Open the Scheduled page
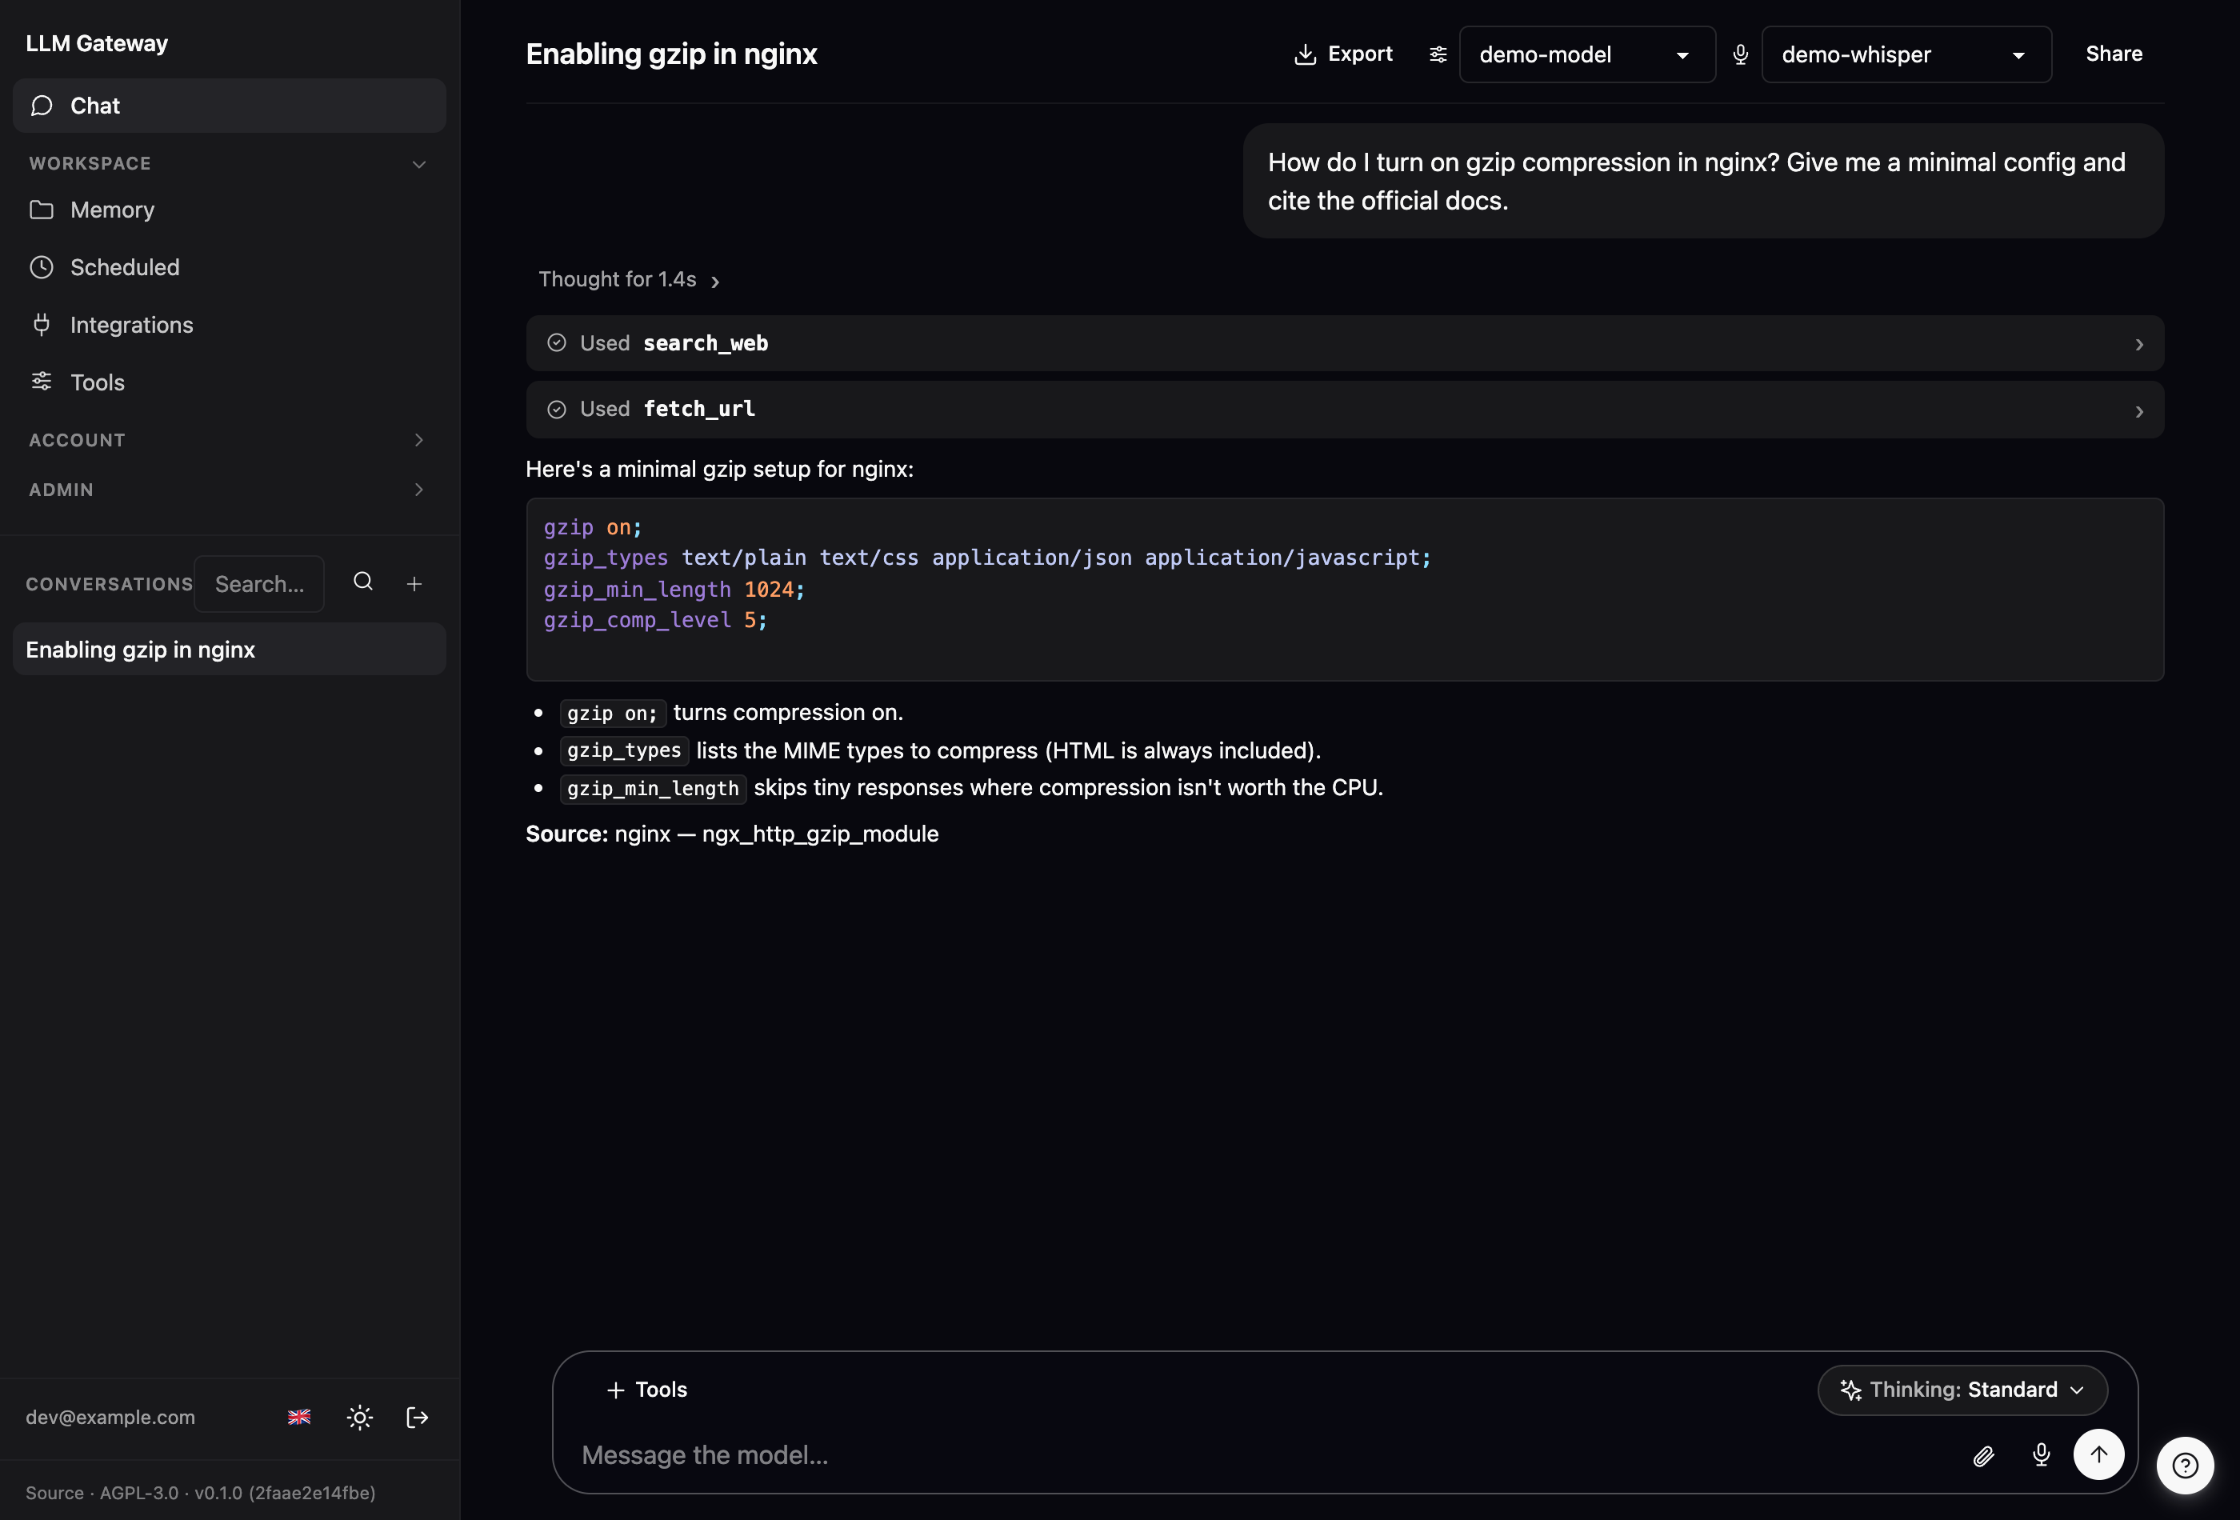The height and width of the screenshot is (1520, 2240). pyautogui.click(x=229, y=267)
